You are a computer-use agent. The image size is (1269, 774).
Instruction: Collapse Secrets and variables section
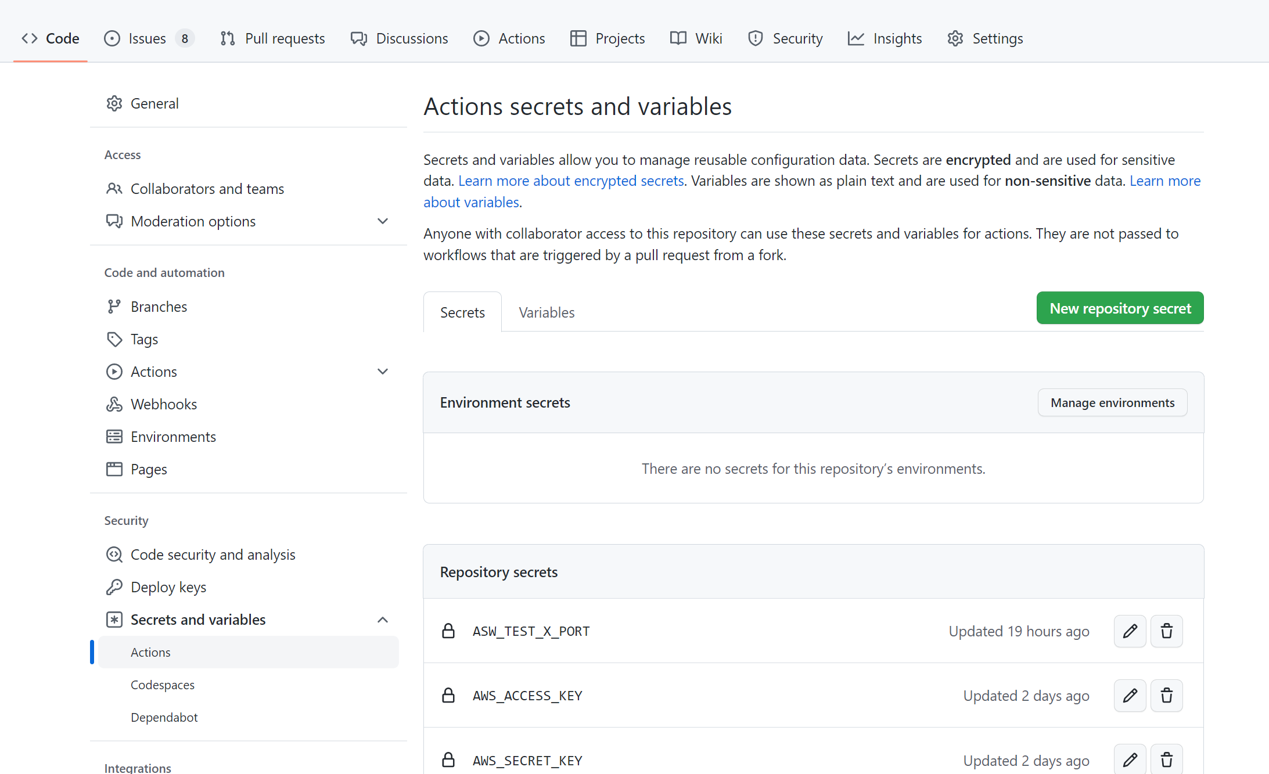point(383,620)
